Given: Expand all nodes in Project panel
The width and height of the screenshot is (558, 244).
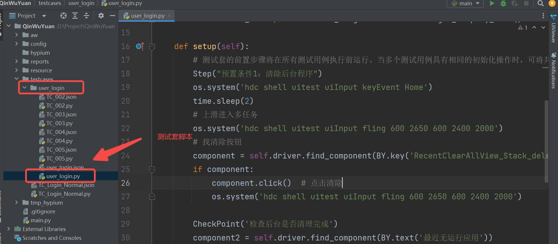Looking at the screenshot, I should 75,16.
